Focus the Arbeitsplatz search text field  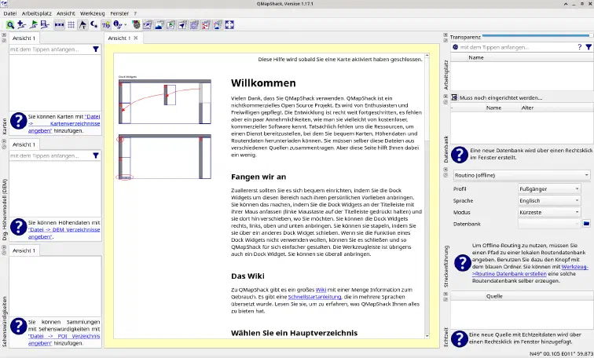517,47
